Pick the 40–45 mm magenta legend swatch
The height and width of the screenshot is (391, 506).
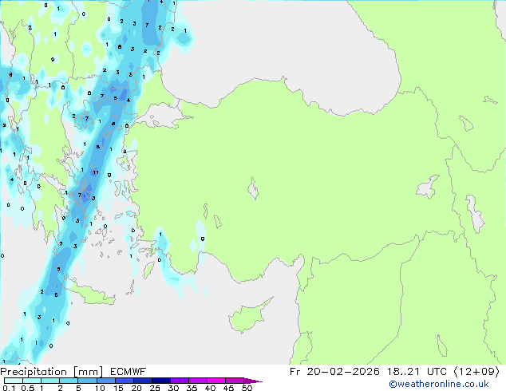[216, 381]
